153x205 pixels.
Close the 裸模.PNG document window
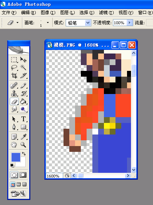pos(132,45)
